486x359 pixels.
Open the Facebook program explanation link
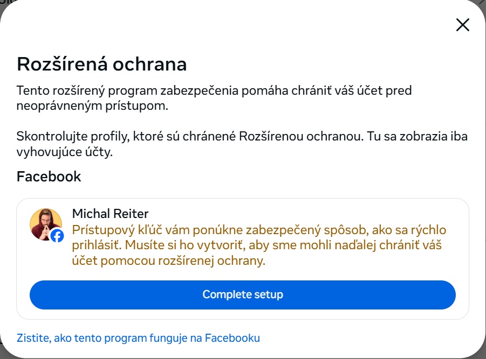pyautogui.click(x=138, y=338)
